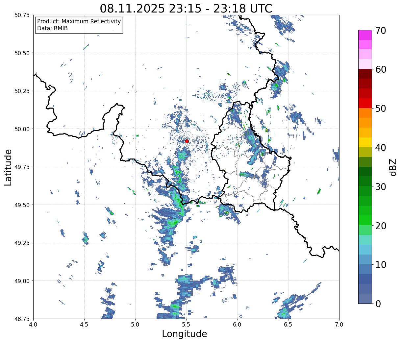Click the 'dBZ' colorbar label
This screenshot has width=401, height=342.
tap(393, 167)
